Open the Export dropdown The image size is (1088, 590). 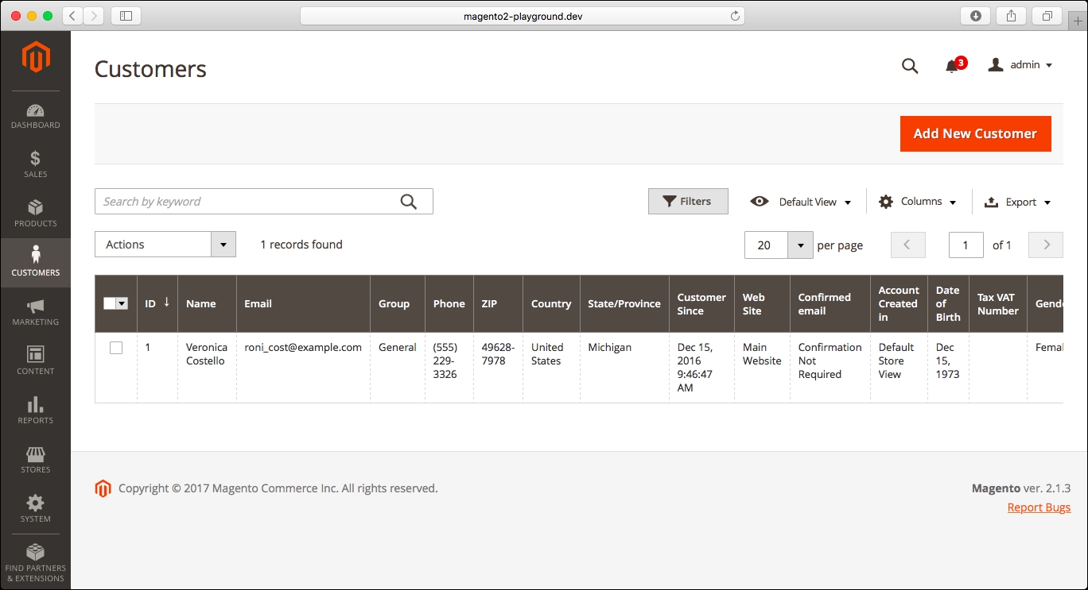click(x=1018, y=202)
